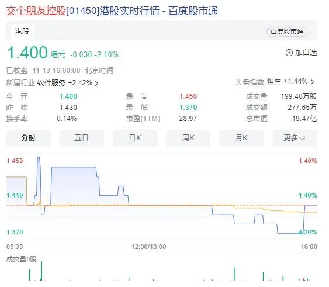Select the 港股 market tab
This screenshot has width=329, height=287.
point(22,32)
